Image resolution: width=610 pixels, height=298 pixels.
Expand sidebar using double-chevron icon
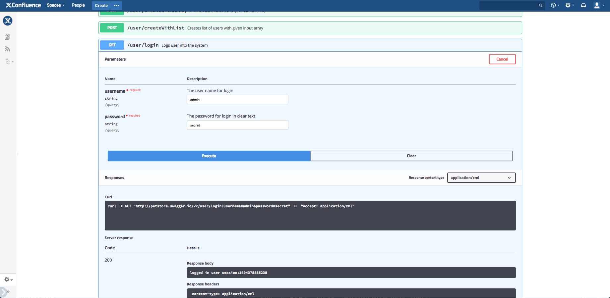[7, 292]
